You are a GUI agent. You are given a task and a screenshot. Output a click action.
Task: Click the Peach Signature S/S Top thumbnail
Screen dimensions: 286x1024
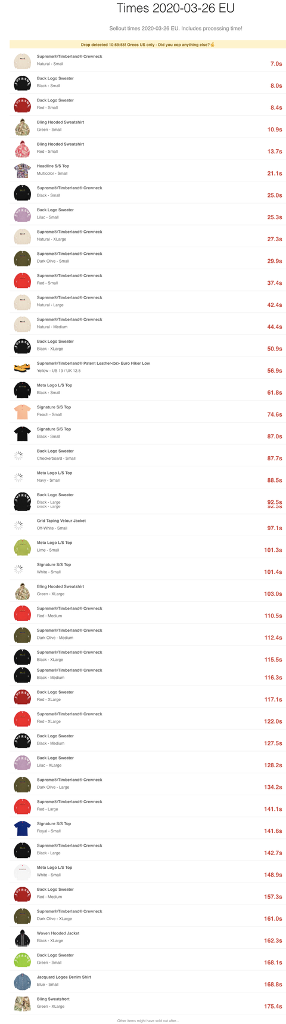click(x=23, y=411)
